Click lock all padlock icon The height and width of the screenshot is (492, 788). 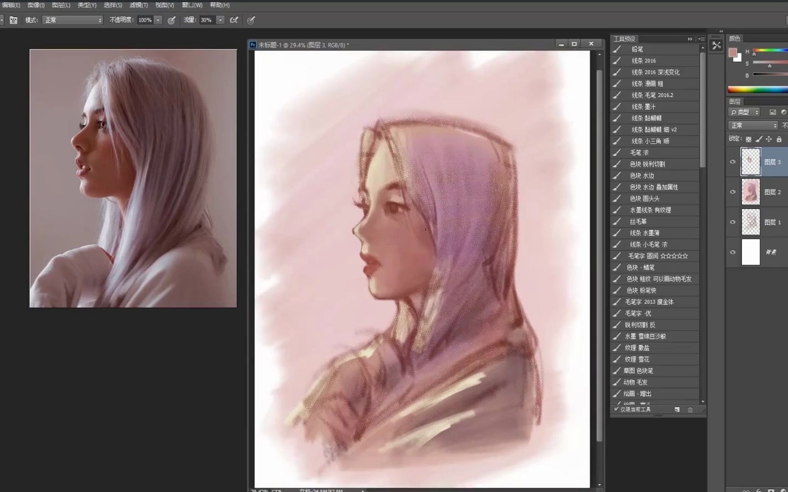coord(779,139)
